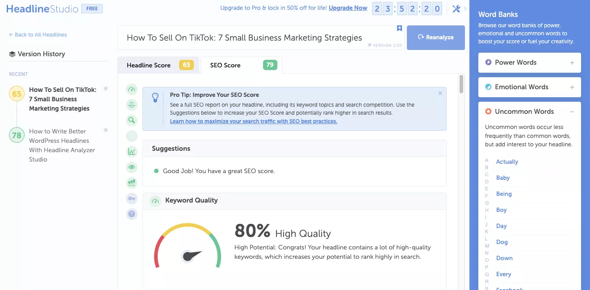The image size is (590, 290).
Task: Open the SEO best practices learn link
Action: (x=253, y=121)
